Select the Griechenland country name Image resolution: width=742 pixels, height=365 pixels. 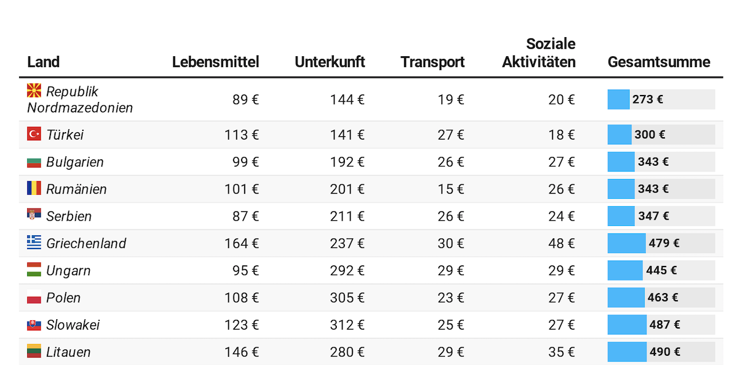tap(86, 243)
